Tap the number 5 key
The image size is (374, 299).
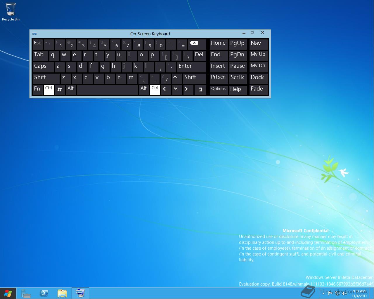[104, 44]
